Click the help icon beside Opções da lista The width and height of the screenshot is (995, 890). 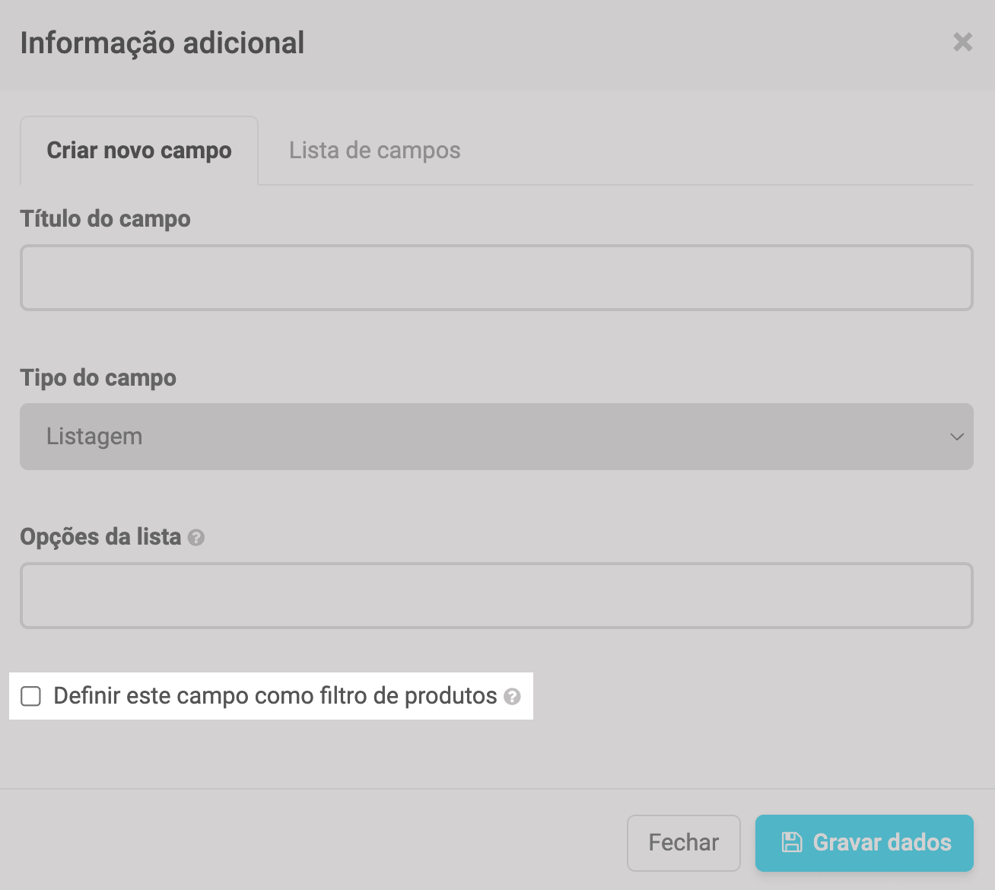[196, 538]
